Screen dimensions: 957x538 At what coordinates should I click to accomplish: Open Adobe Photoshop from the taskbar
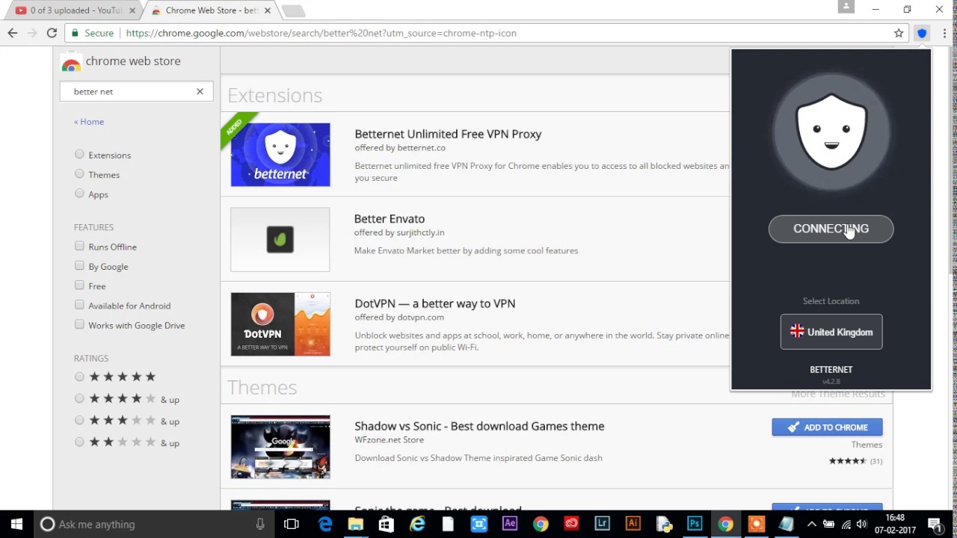tap(695, 524)
